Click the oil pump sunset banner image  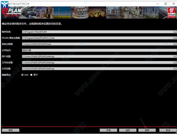pos(97,12)
